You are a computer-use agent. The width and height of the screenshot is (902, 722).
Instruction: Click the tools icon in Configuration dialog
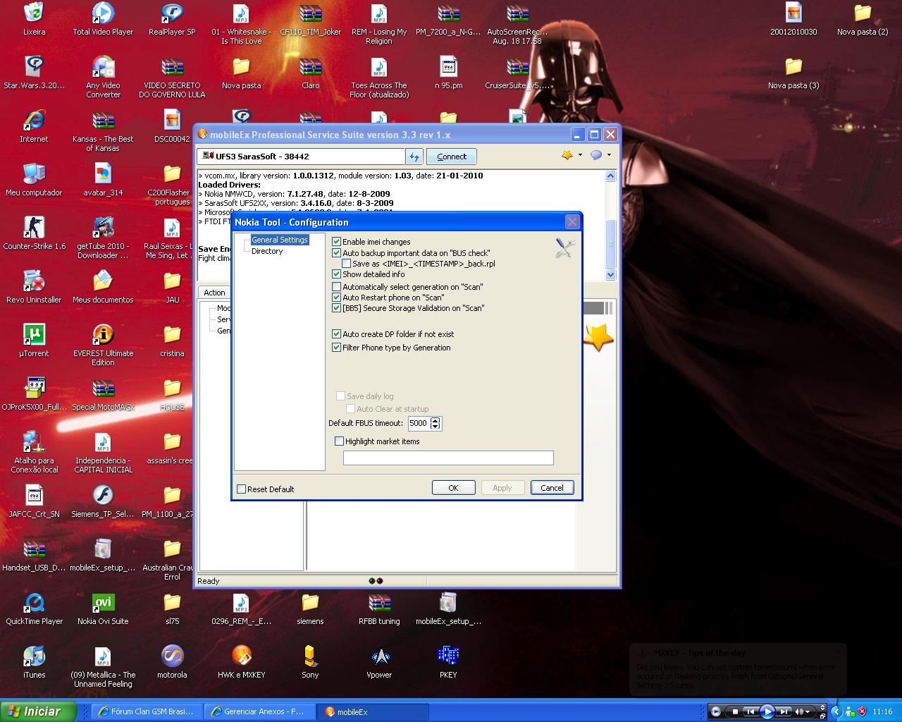565,247
